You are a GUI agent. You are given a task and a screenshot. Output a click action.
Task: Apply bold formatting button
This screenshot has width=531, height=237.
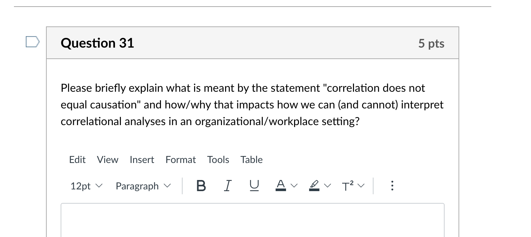click(x=201, y=186)
